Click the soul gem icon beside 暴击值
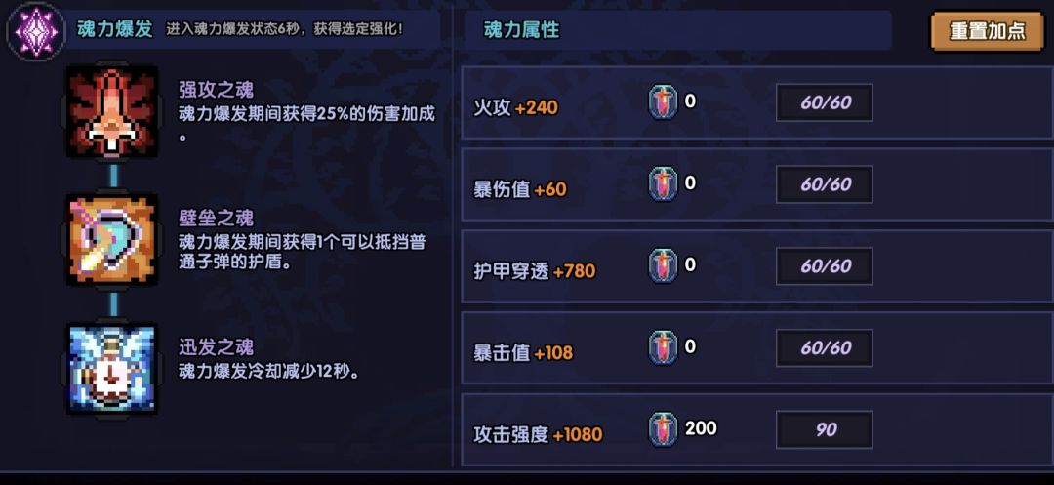 pos(664,347)
